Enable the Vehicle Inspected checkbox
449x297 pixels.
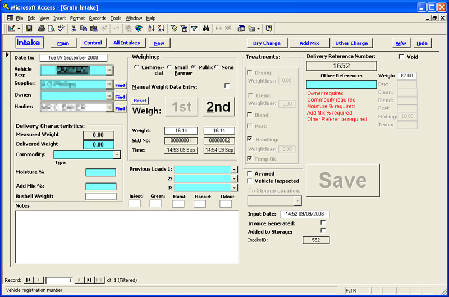click(250, 181)
